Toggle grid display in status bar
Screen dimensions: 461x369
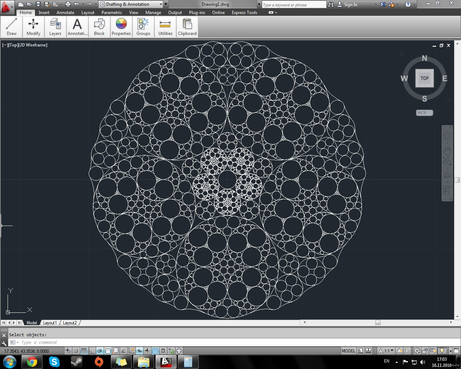[84, 351]
